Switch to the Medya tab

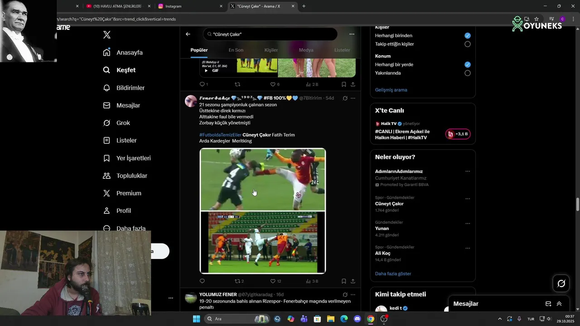[306, 50]
